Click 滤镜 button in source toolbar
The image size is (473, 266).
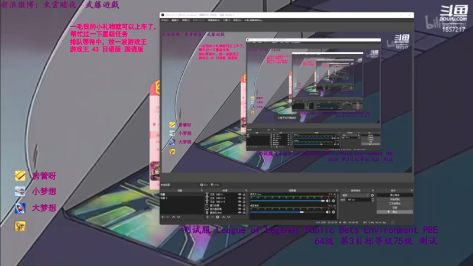(x=215, y=185)
